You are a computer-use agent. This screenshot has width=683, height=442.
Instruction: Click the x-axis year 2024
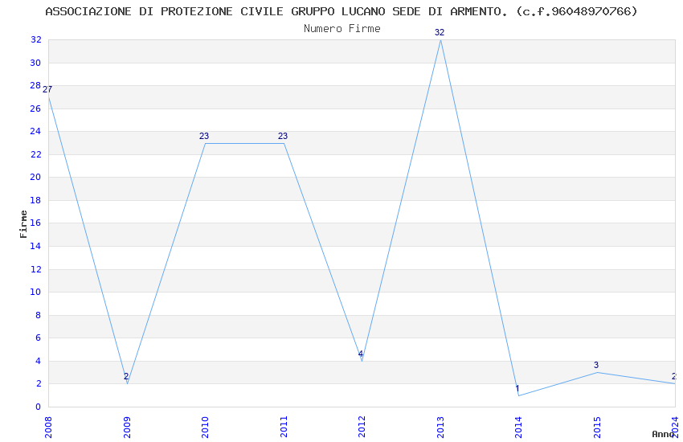point(675,428)
